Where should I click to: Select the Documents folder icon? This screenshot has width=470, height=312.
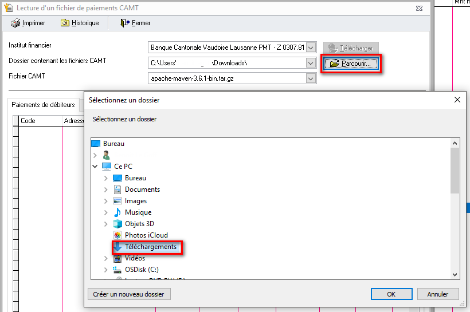117,189
